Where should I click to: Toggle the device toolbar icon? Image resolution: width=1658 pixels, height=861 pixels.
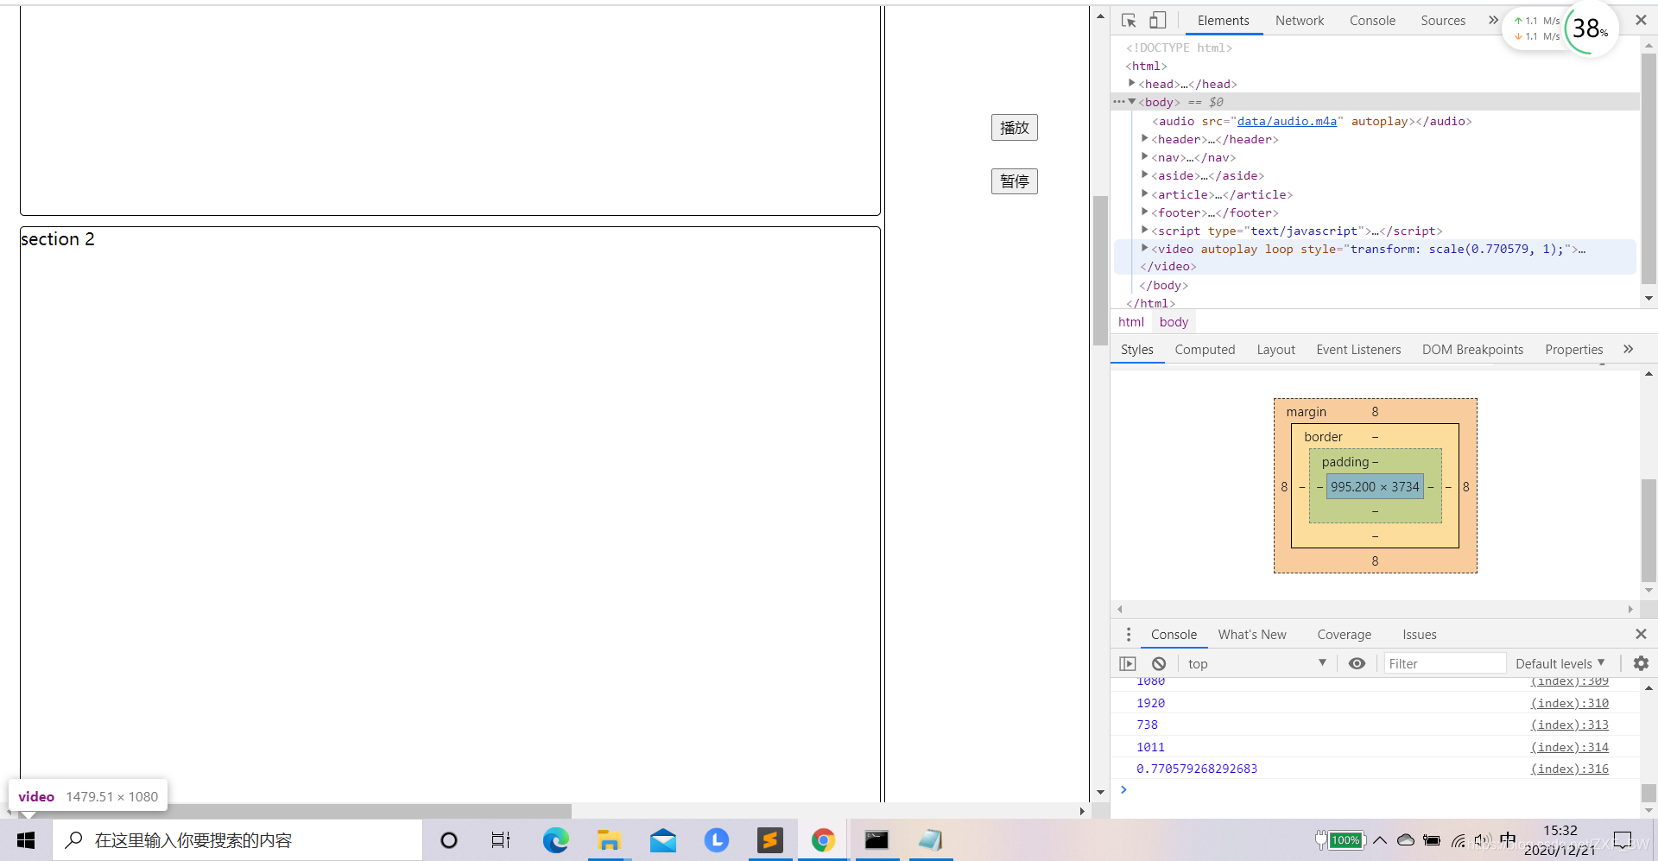tap(1157, 21)
